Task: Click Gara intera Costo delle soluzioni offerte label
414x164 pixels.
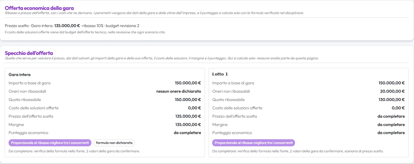Action: 34,108
